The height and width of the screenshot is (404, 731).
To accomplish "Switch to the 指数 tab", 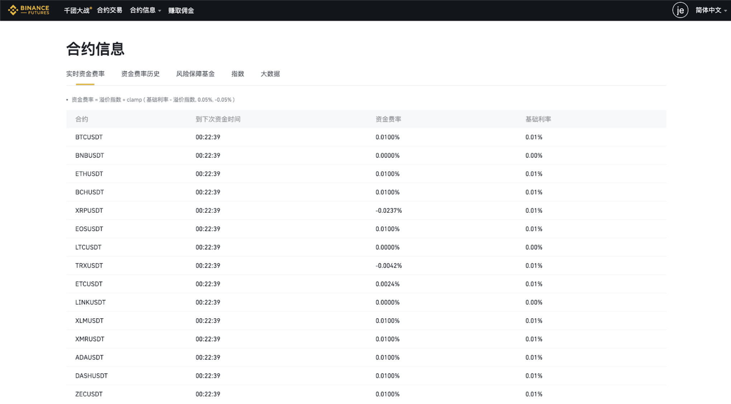I will tap(237, 74).
